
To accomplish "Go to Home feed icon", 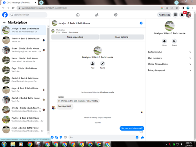I will (78, 15).
